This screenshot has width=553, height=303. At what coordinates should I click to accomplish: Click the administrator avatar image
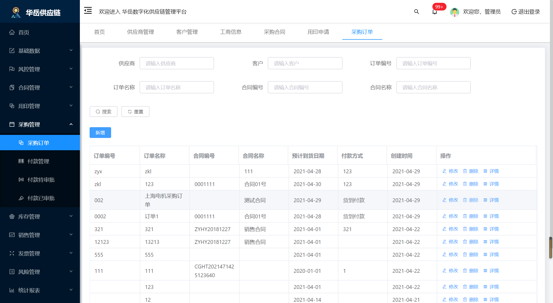(x=454, y=12)
